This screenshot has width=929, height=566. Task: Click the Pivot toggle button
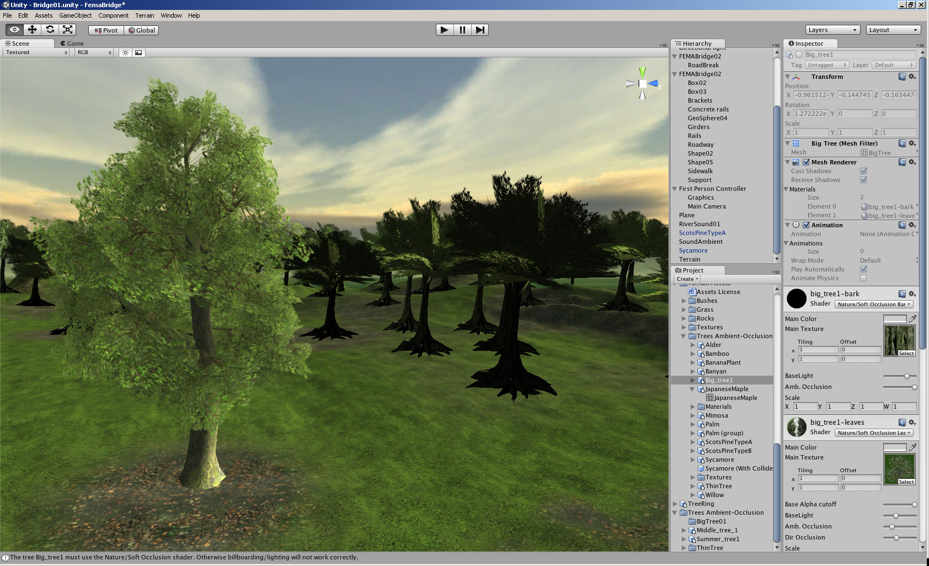(x=105, y=30)
